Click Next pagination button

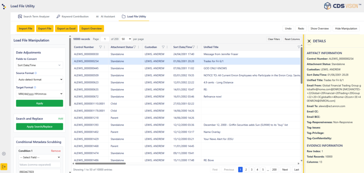(x=285, y=169)
